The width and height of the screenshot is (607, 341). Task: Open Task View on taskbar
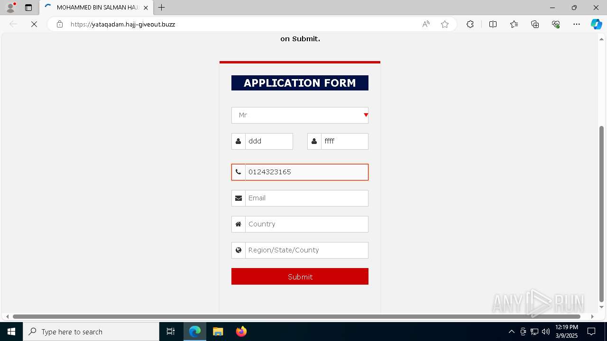coord(171,332)
